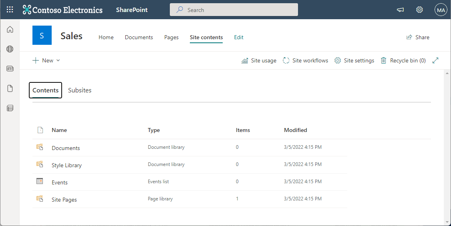This screenshot has width=451, height=226.
Task: Click the scrollbar down arrow
Action: (447, 222)
